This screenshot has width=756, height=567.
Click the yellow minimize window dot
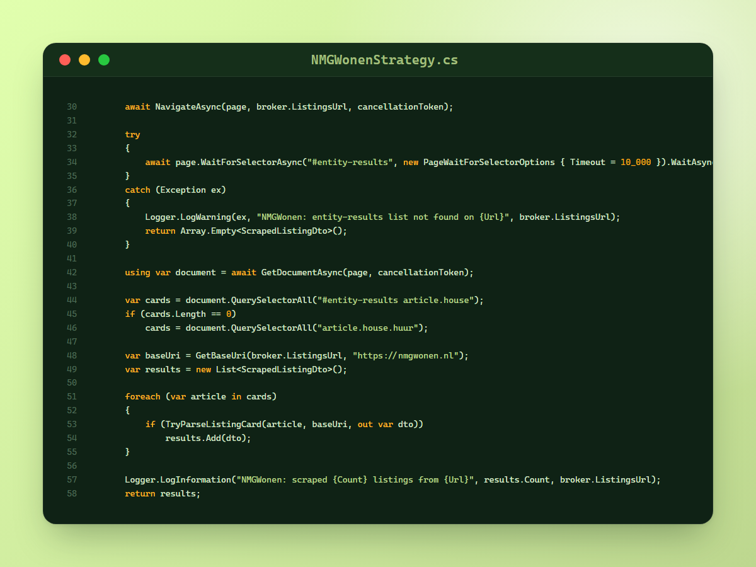[84, 60]
